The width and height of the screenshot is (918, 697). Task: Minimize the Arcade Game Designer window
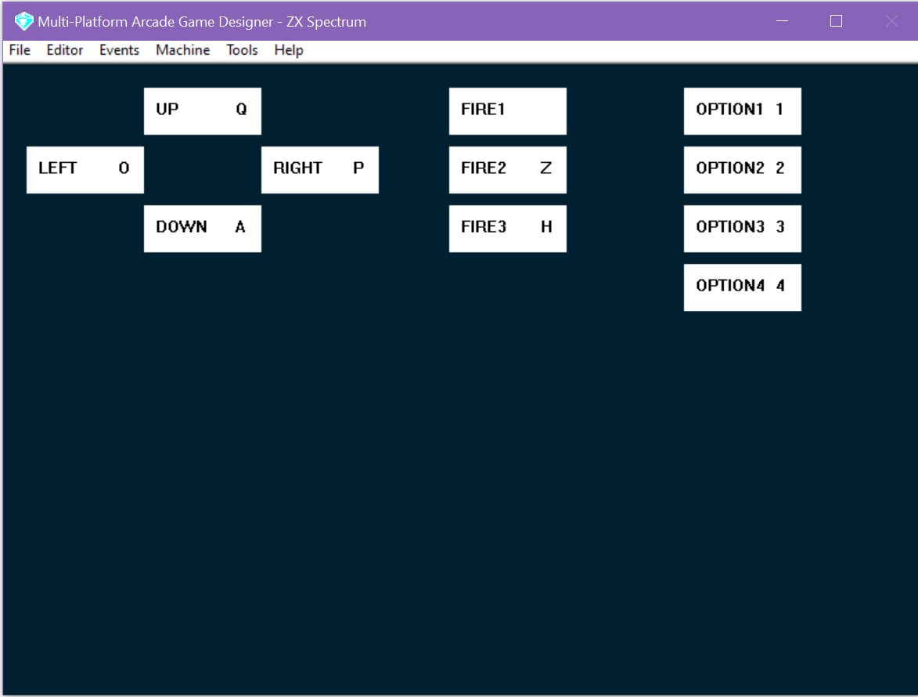pos(782,21)
